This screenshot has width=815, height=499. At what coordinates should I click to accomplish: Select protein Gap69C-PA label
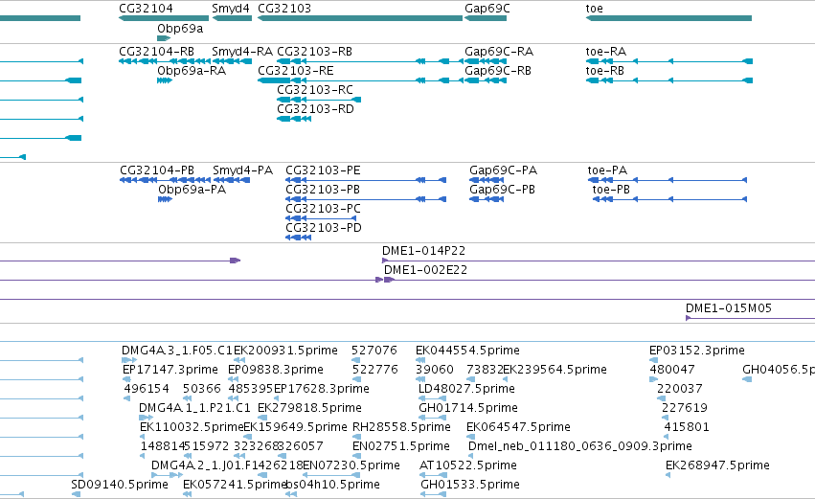503,170
